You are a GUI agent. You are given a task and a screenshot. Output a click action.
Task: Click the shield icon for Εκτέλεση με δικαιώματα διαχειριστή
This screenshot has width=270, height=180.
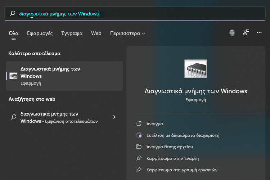coord(139,135)
